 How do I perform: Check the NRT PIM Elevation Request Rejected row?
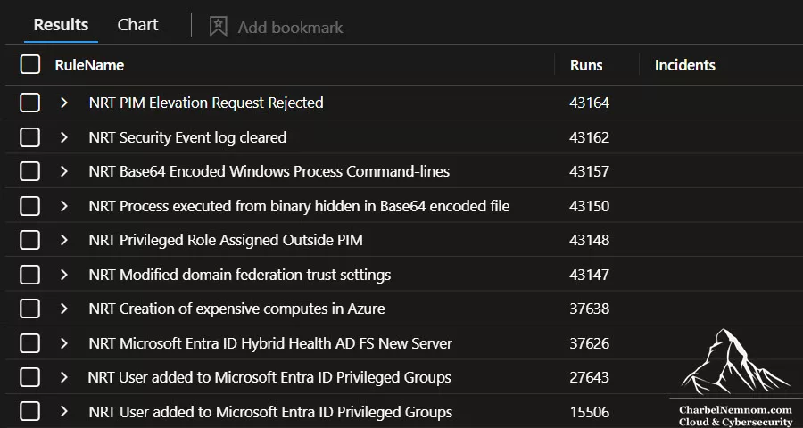tap(29, 103)
